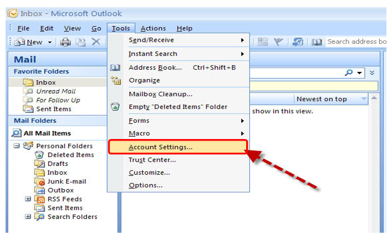Select the Deleted Items folder
This screenshot has width=392, height=243.
point(70,155)
